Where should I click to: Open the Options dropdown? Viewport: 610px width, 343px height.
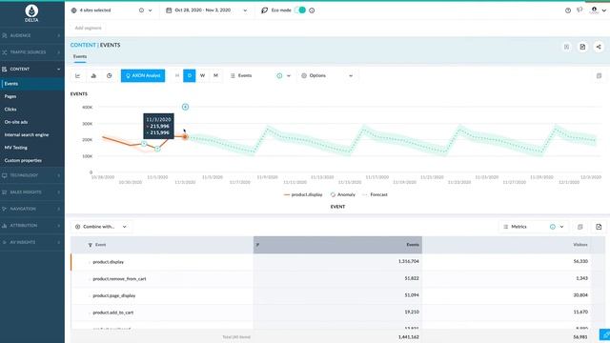pos(327,76)
